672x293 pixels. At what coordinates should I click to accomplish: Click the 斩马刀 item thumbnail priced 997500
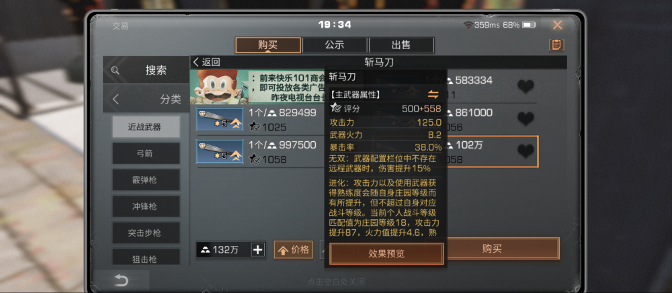[220, 151]
